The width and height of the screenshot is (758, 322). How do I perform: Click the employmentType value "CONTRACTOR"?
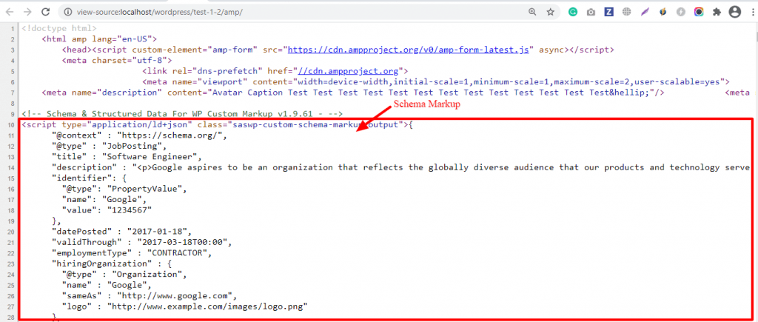pyautogui.click(x=179, y=252)
